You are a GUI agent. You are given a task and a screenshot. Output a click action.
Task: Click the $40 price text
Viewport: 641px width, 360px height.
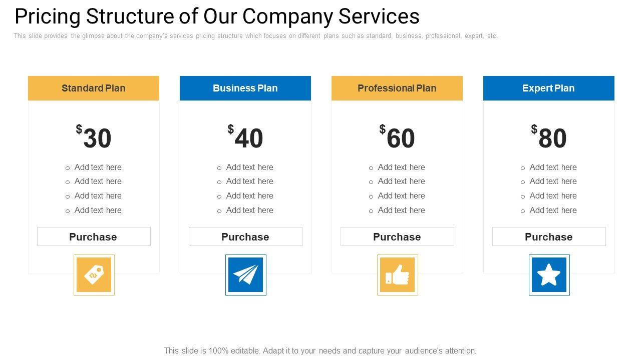tap(246, 137)
